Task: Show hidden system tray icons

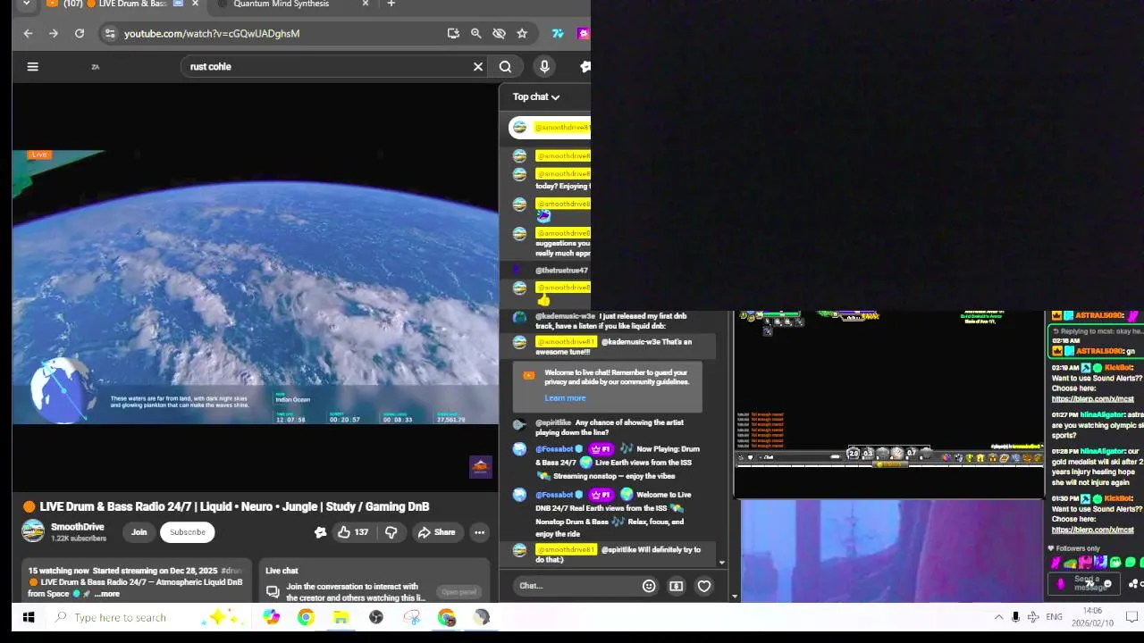Action: tap(998, 617)
